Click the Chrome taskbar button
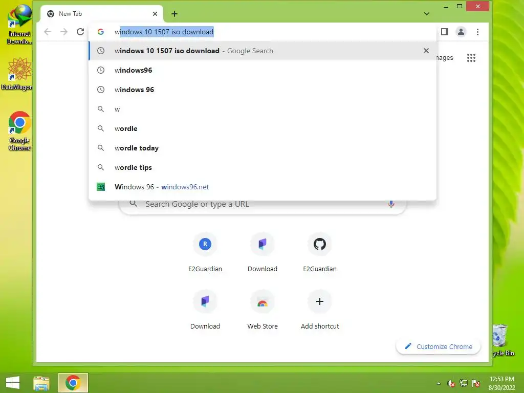Screen dimensions: 524x393 click(73, 383)
